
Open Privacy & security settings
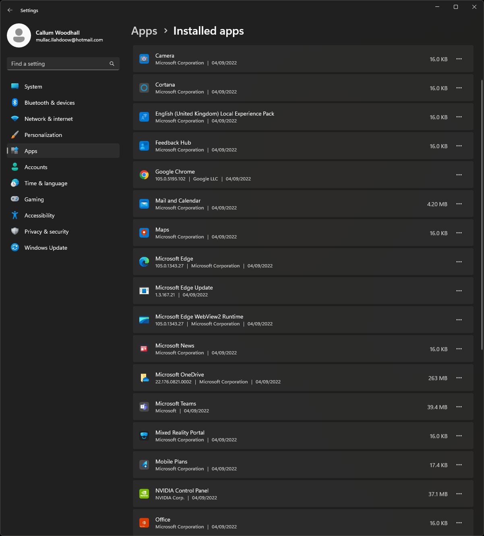(63, 232)
